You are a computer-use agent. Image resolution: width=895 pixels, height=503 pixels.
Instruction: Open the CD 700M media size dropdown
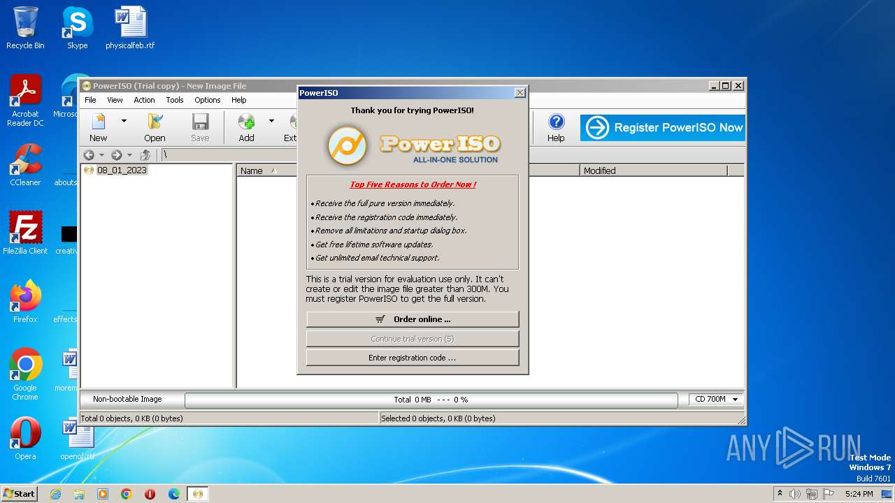pos(715,399)
